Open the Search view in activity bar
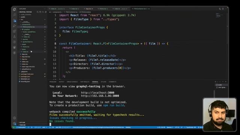Image resolution: width=240 pixels, height=135 pixels. click(x=14, y=15)
